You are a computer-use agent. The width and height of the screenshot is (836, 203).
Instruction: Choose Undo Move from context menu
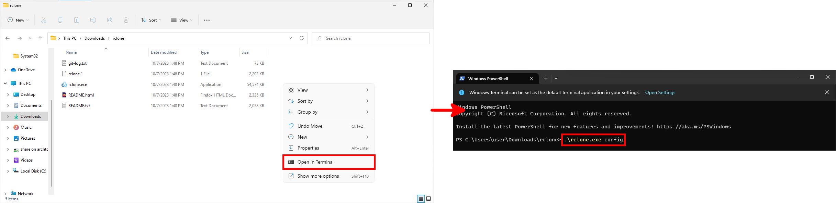[329, 126]
